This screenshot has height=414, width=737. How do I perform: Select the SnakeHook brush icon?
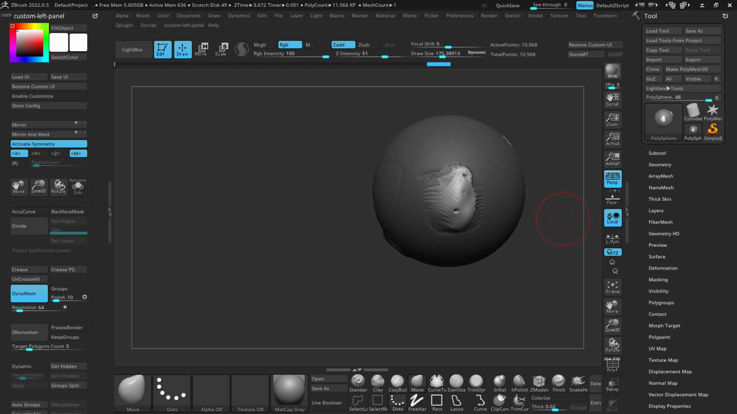click(x=578, y=384)
